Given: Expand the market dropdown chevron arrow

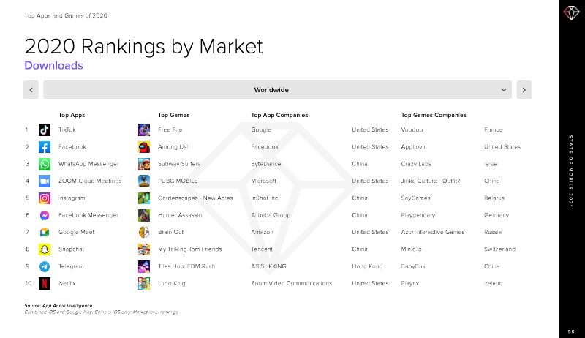Looking at the screenshot, I should pos(504,89).
